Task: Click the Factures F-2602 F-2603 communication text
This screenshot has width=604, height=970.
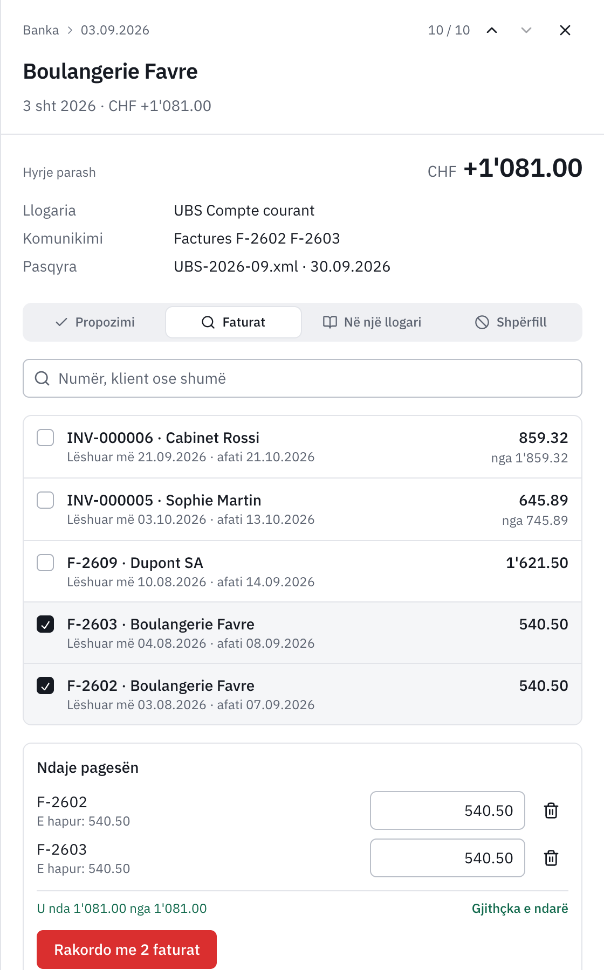Action: click(x=257, y=239)
